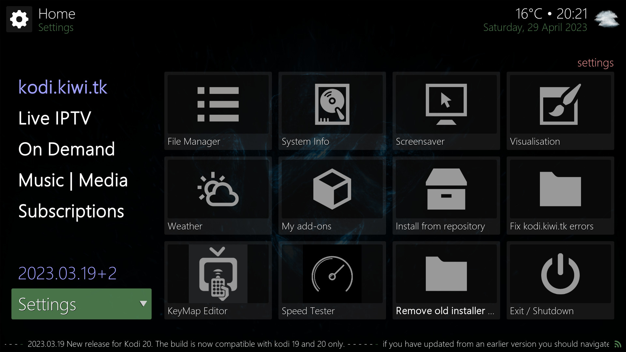Click the 16°C • 20:21 temperature and time
Image resolution: width=626 pixels, height=352 pixels.
pyautogui.click(x=551, y=14)
